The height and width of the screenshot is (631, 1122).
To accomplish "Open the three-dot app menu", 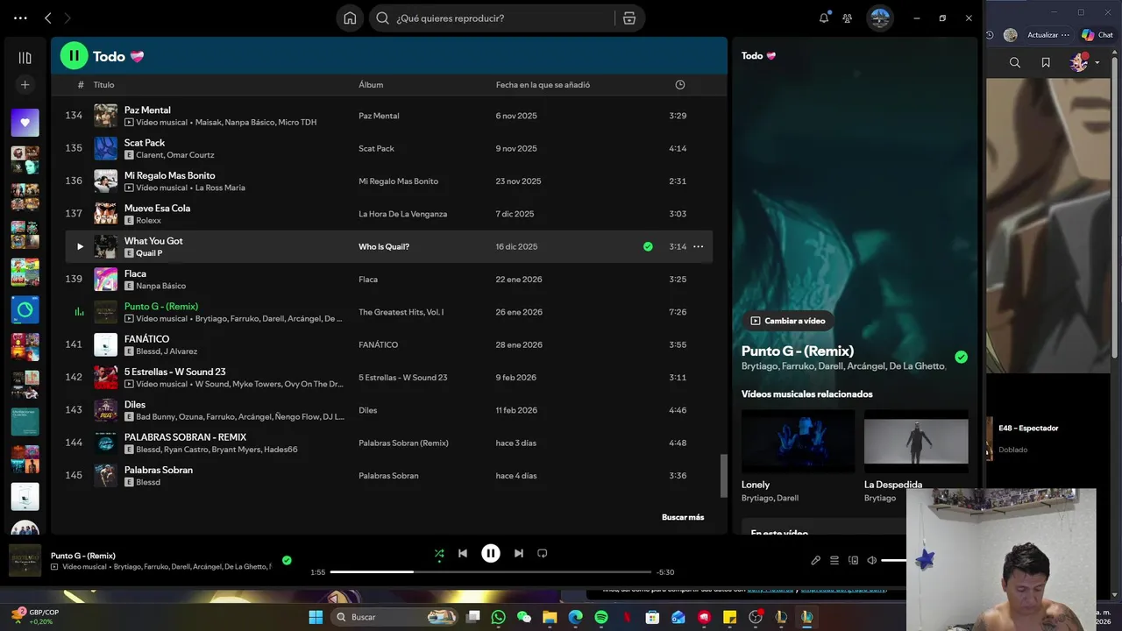I will [x=20, y=18].
